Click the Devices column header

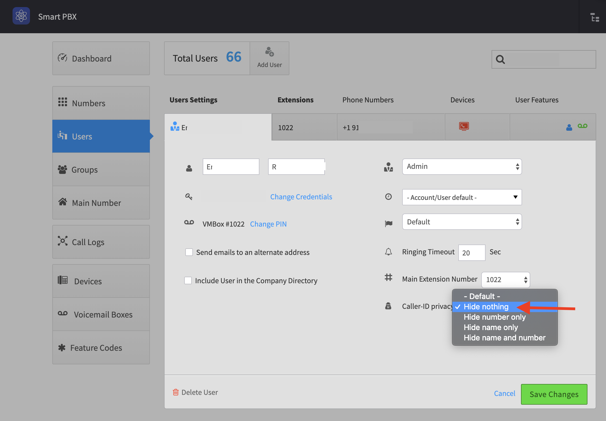[x=462, y=100]
